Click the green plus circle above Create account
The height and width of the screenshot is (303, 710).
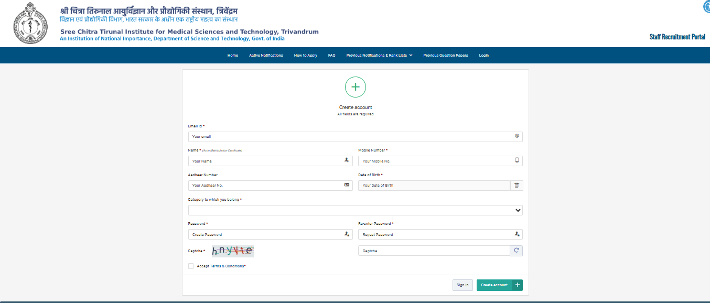[x=356, y=87]
